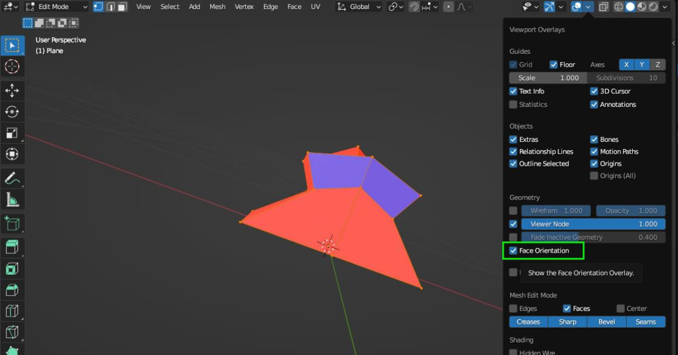Activate the Scale tool

coord(12,133)
